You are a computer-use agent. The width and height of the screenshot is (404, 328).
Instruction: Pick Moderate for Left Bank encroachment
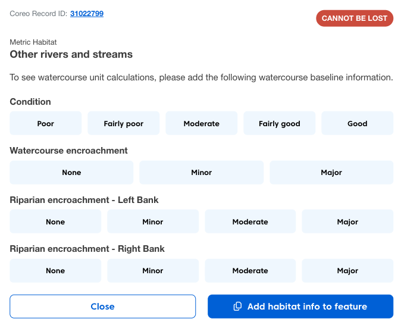point(250,222)
